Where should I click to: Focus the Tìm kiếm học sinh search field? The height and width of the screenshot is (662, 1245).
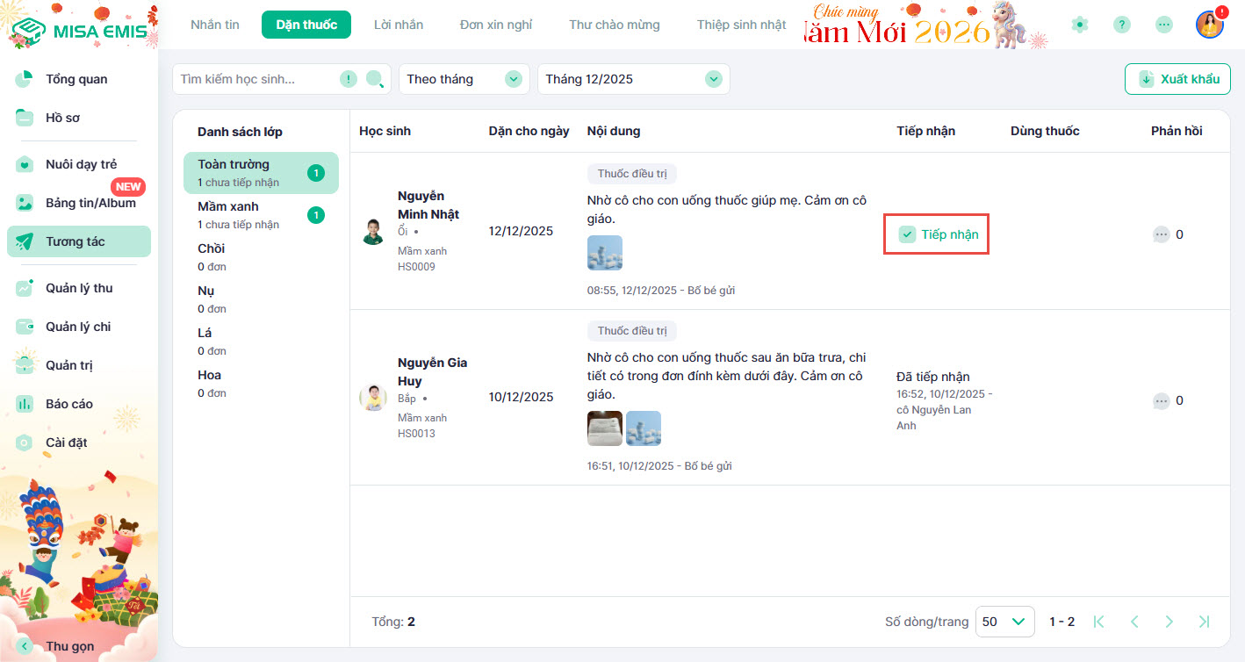pos(255,79)
